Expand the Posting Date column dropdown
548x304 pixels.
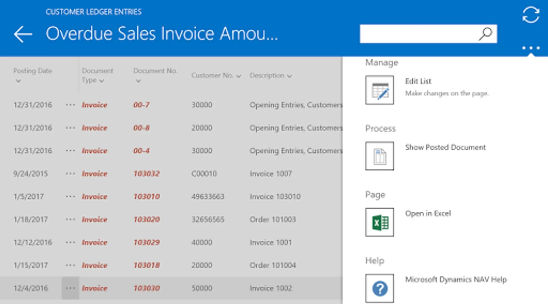[18, 81]
